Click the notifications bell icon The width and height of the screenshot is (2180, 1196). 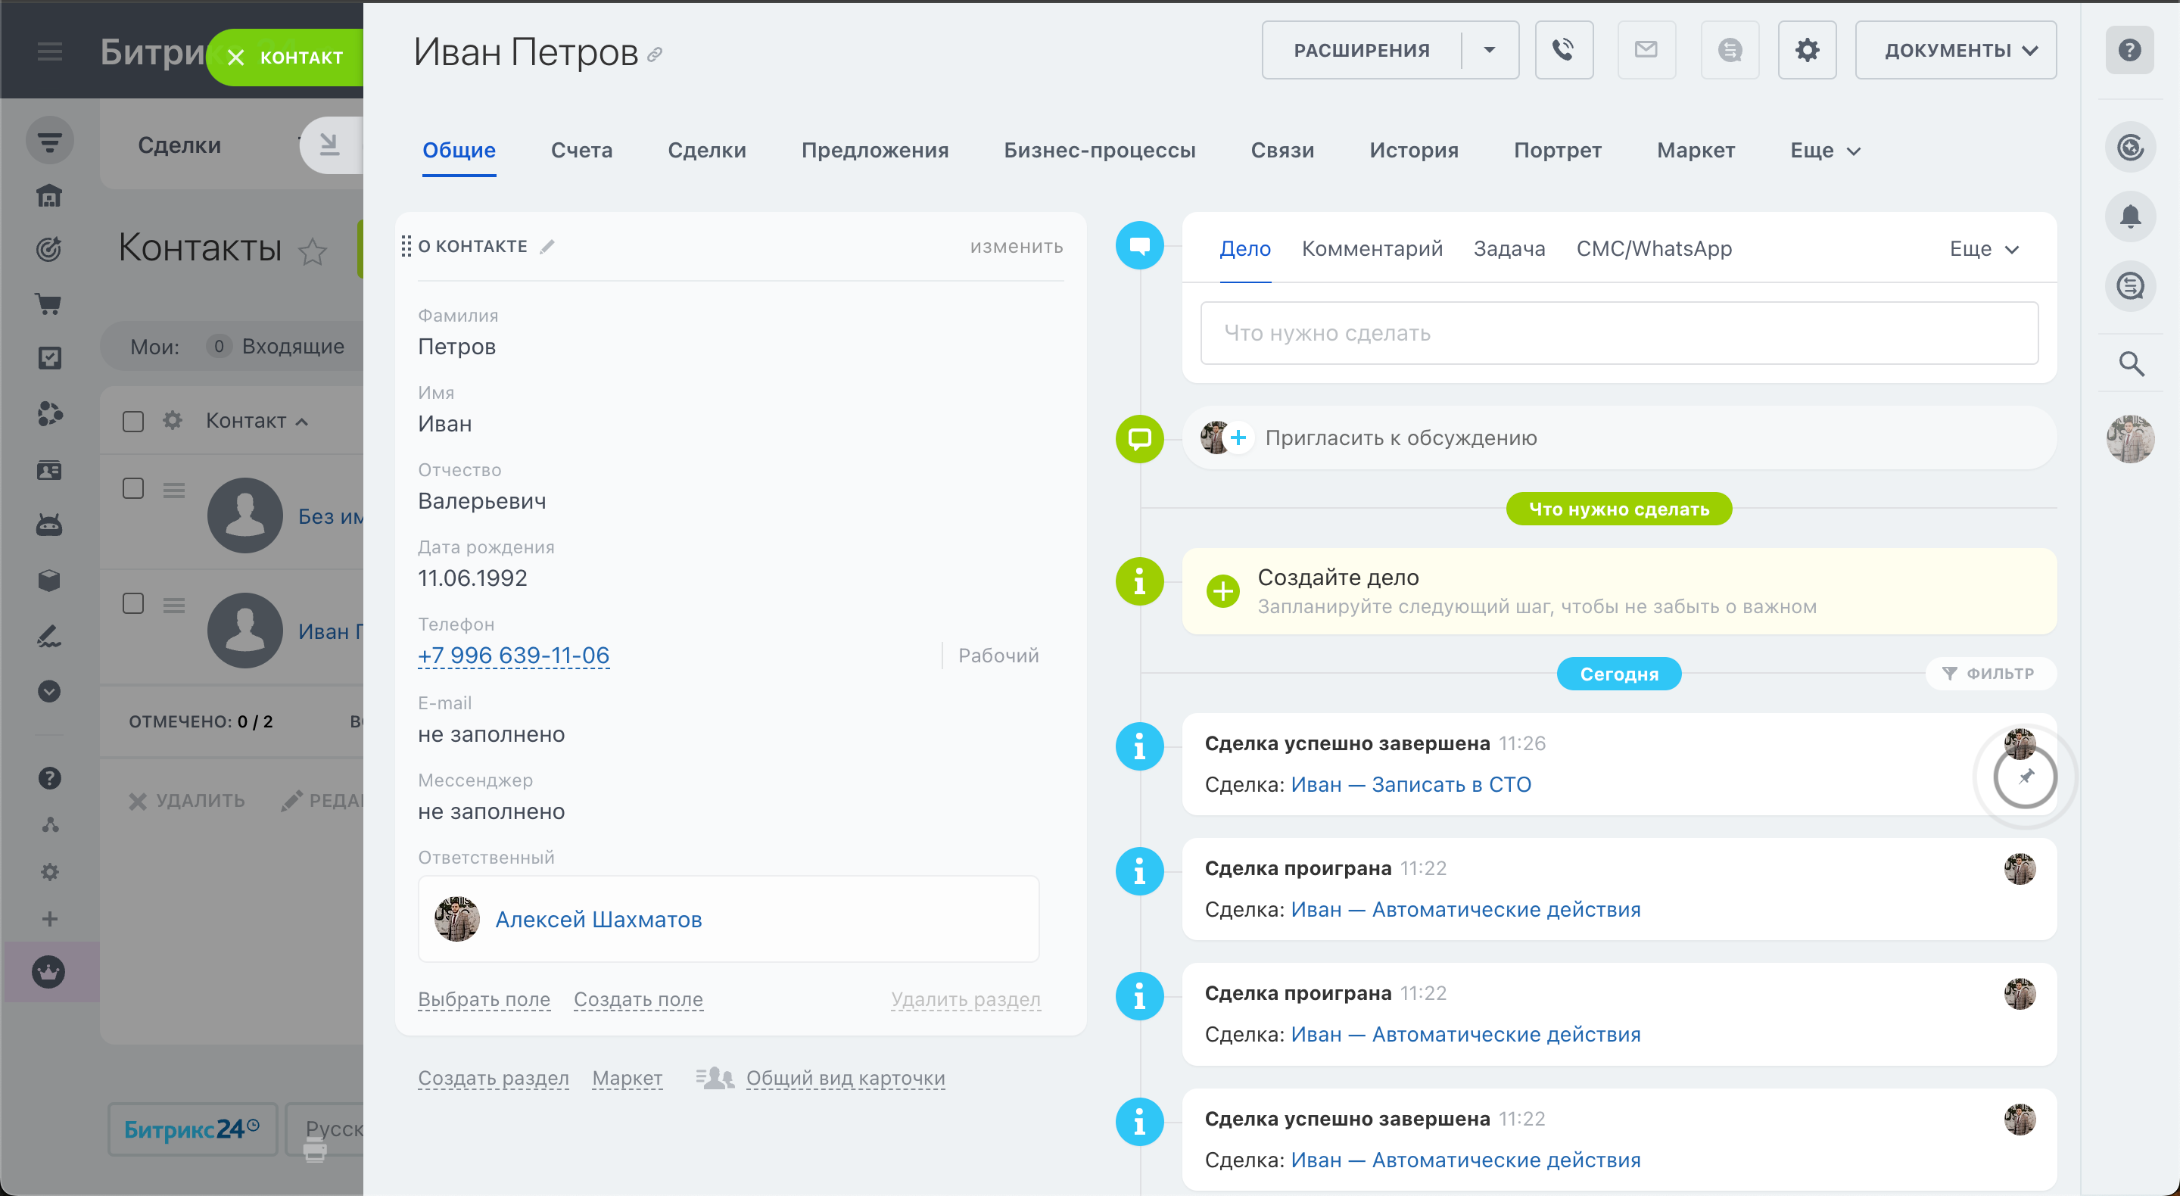point(2129,216)
